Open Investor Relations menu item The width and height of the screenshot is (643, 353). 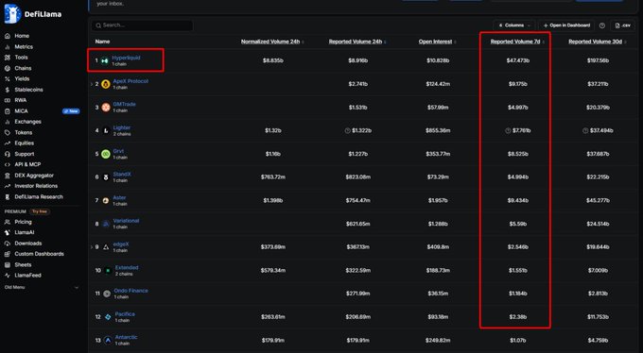point(36,186)
